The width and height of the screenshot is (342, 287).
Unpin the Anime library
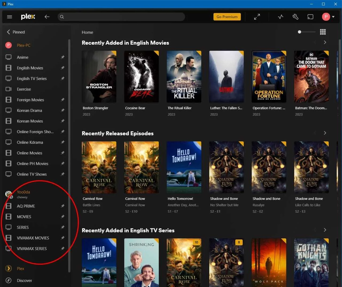click(63, 57)
